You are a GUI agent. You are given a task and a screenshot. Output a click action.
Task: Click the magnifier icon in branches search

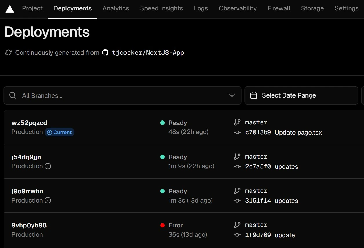pos(13,95)
